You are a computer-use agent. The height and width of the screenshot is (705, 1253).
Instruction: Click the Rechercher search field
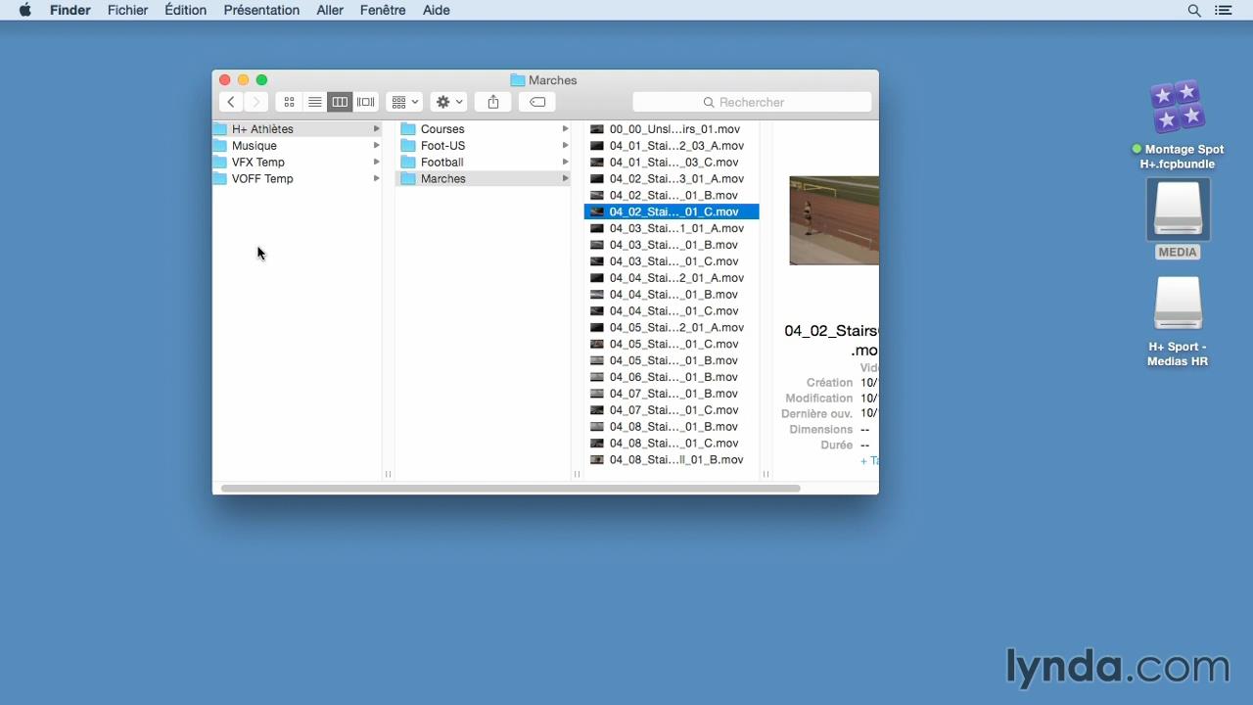click(752, 102)
